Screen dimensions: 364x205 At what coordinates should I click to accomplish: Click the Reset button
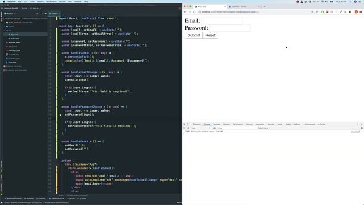tap(210, 35)
